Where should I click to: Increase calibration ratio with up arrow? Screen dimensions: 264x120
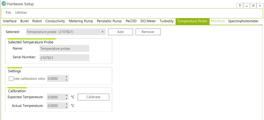click(67, 77)
